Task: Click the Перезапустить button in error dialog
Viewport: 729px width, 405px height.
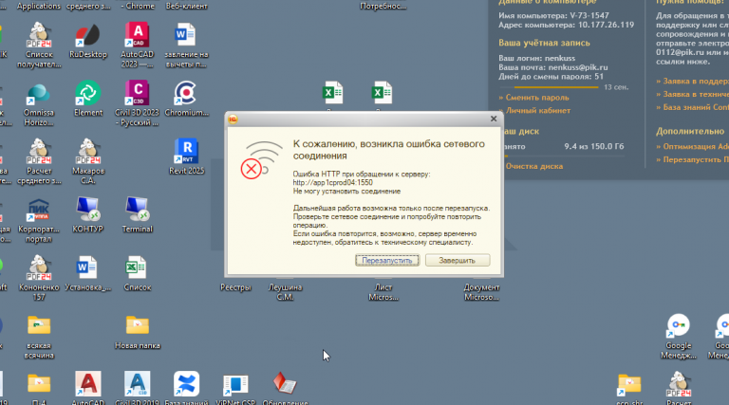Action: point(387,260)
